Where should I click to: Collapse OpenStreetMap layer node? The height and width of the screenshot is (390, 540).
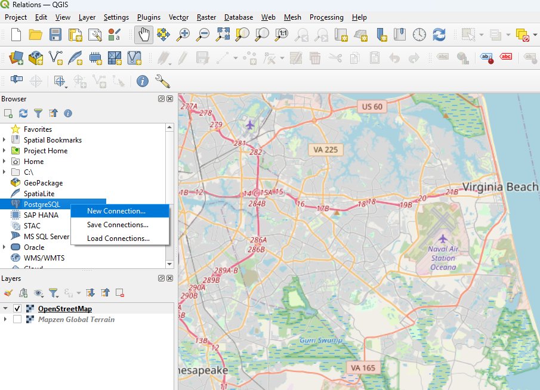[x=5, y=308]
